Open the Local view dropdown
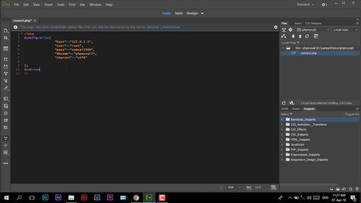Viewport: 361px width, 203px height. [x=345, y=30]
